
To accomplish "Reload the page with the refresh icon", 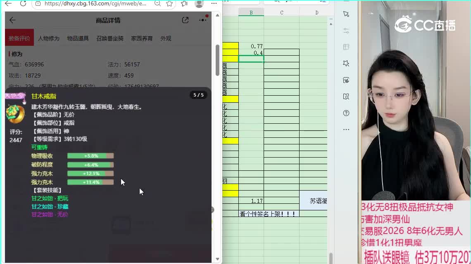I will (x=23, y=4).
